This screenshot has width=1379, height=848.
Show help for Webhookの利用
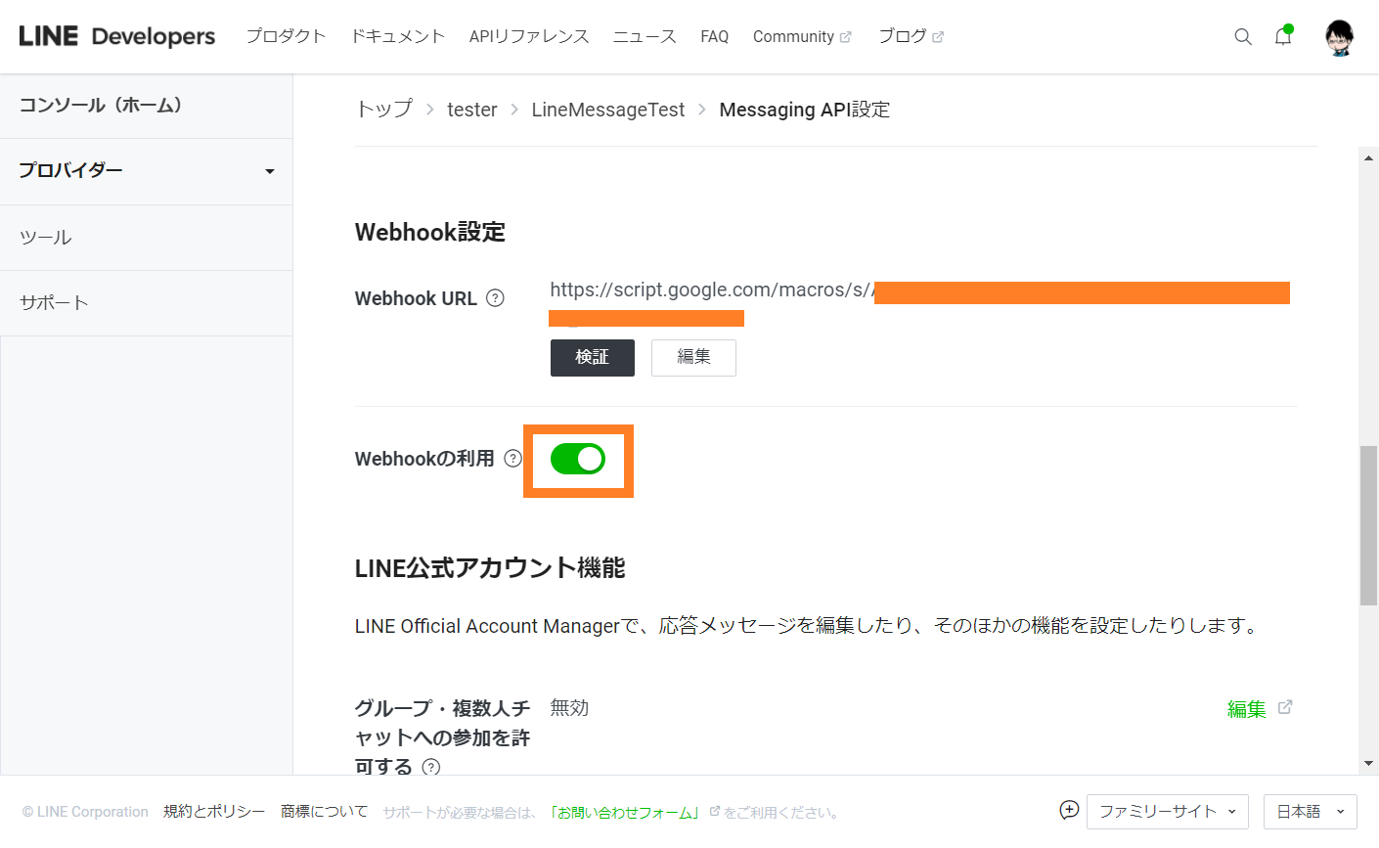[x=512, y=458]
